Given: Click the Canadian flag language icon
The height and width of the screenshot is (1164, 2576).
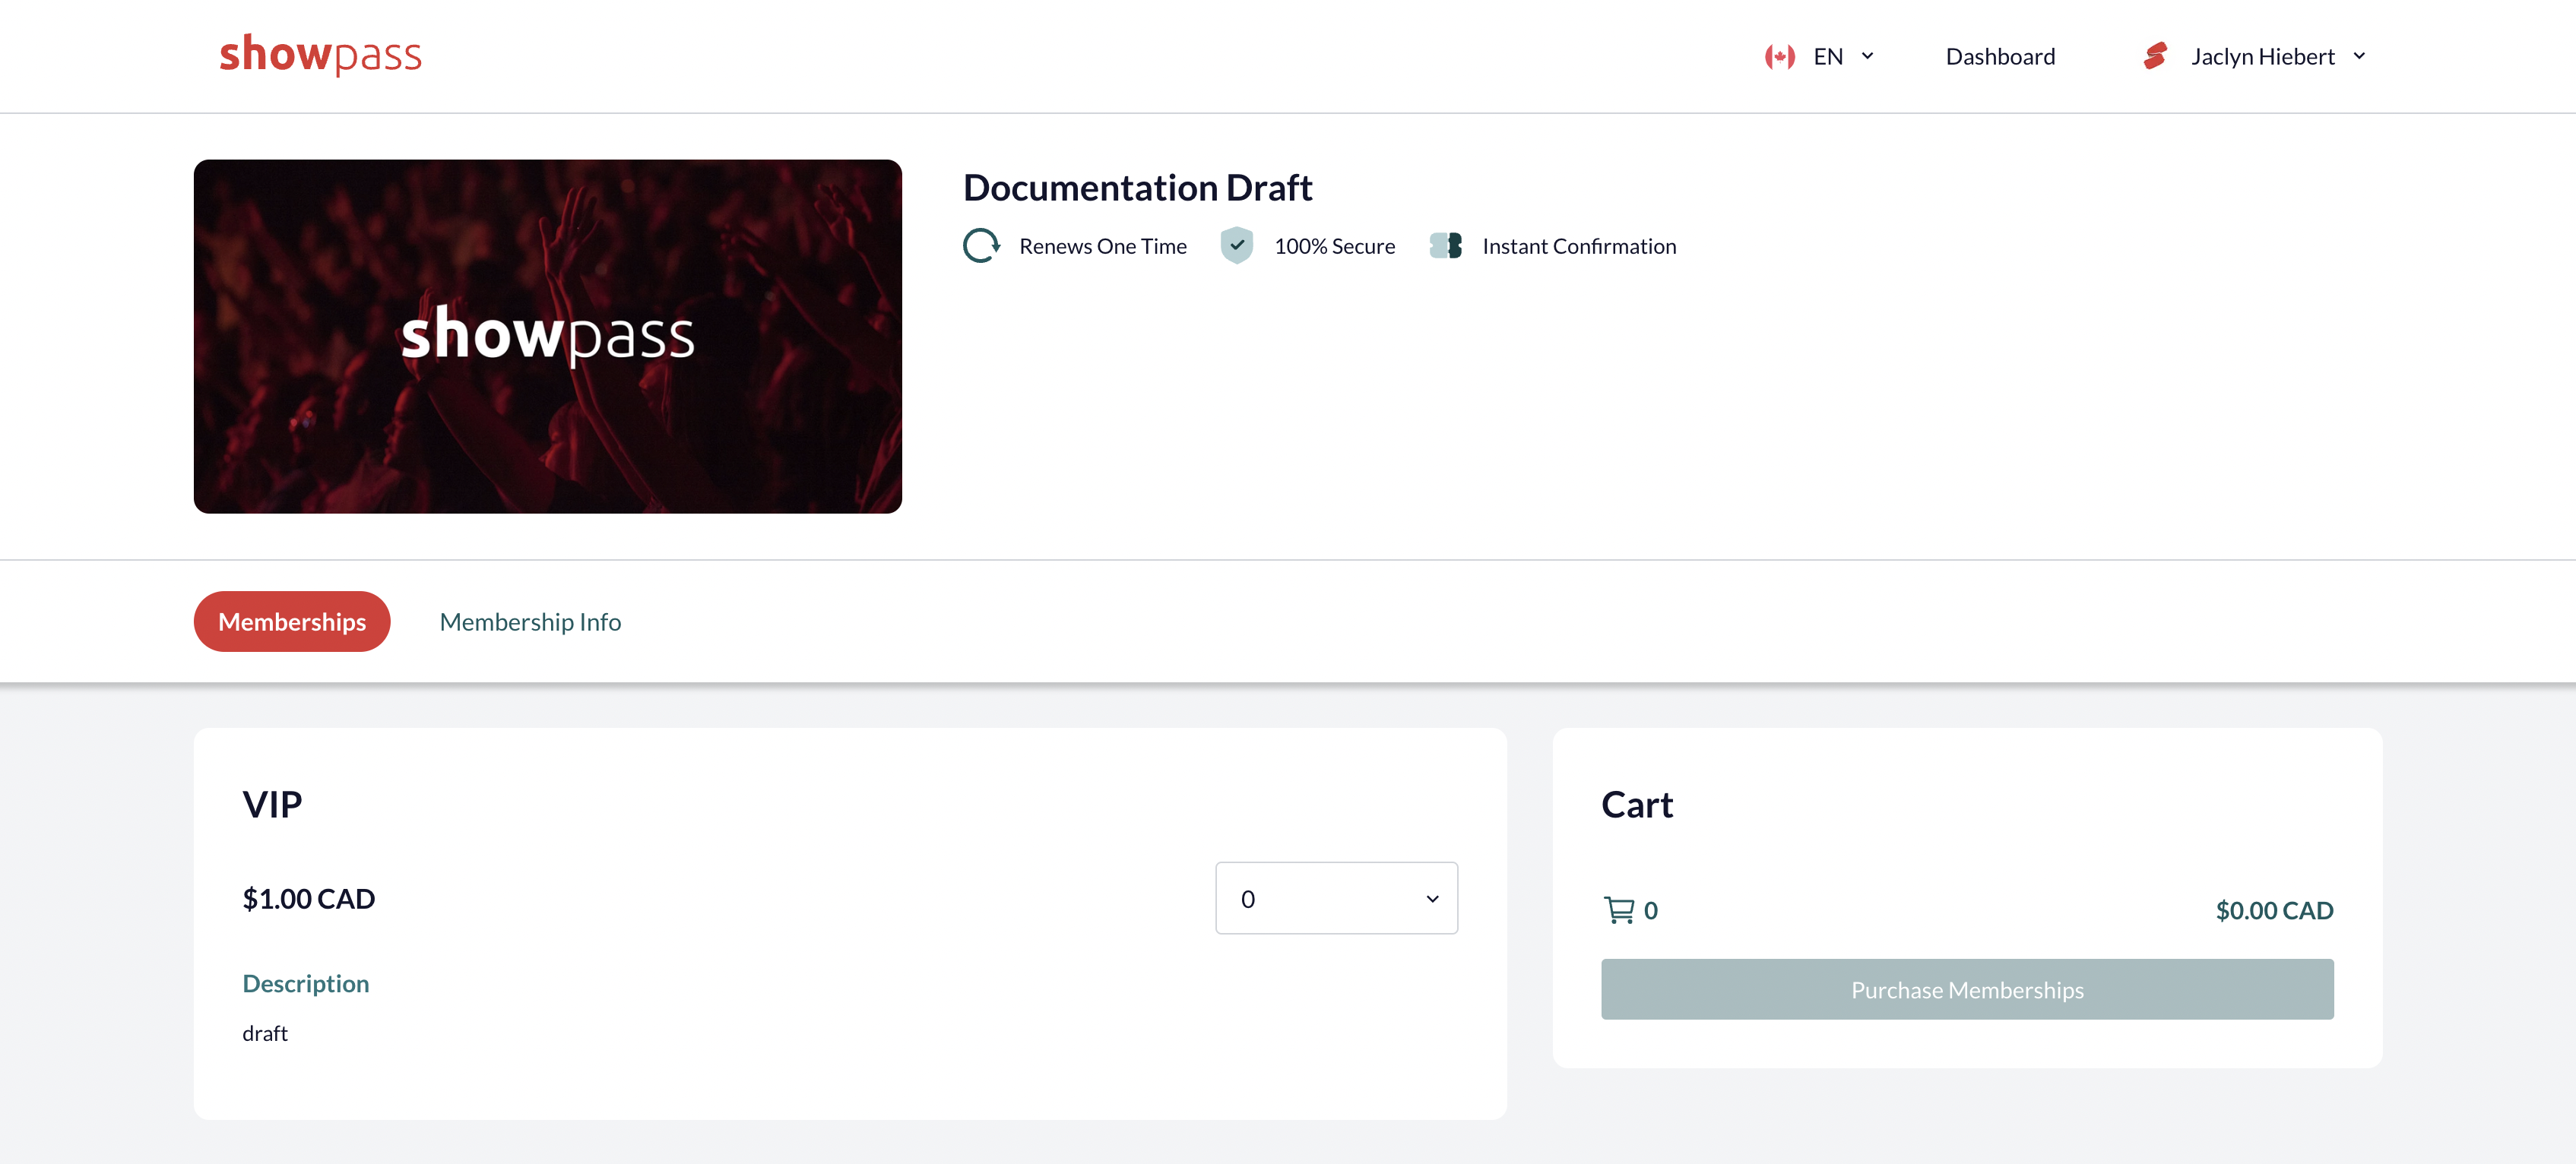Looking at the screenshot, I should point(1779,57).
